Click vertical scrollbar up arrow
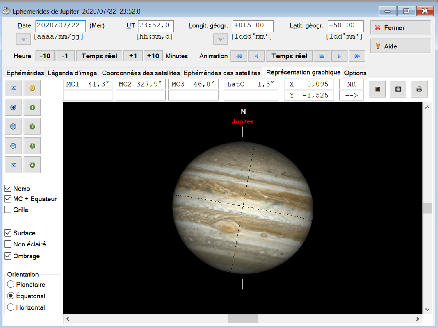The width and height of the screenshot is (438, 328). coord(427,107)
